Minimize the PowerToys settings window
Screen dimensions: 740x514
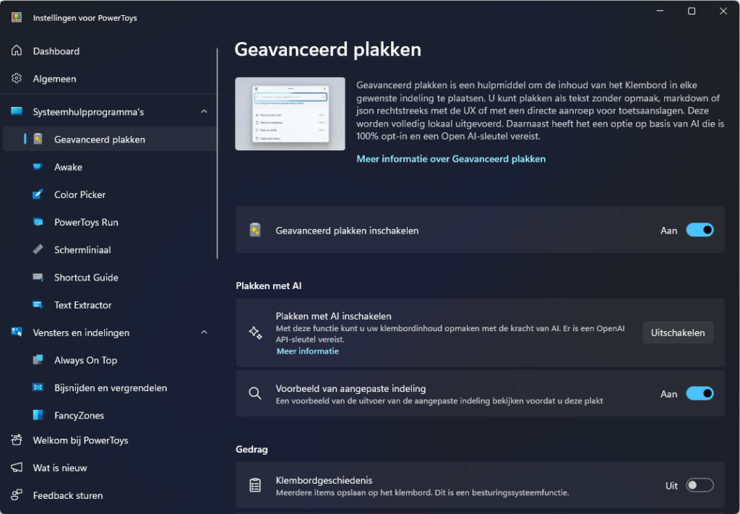660,11
